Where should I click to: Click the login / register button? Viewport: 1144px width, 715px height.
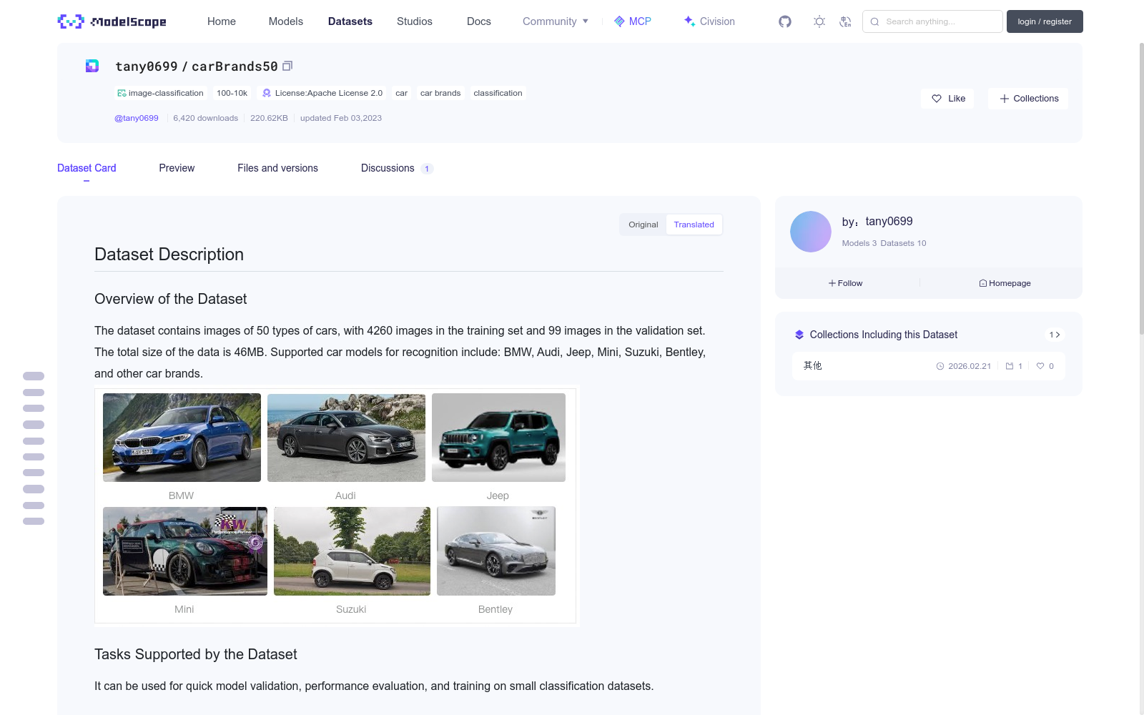(x=1045, y=21)
